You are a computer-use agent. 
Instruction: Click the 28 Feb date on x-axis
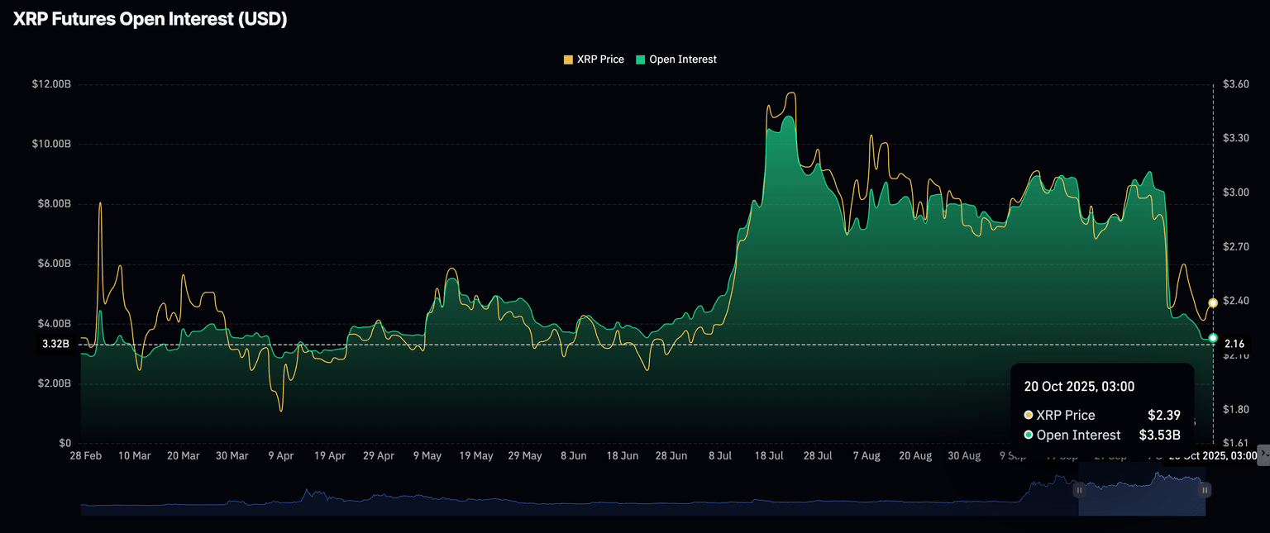click(85, 456)
